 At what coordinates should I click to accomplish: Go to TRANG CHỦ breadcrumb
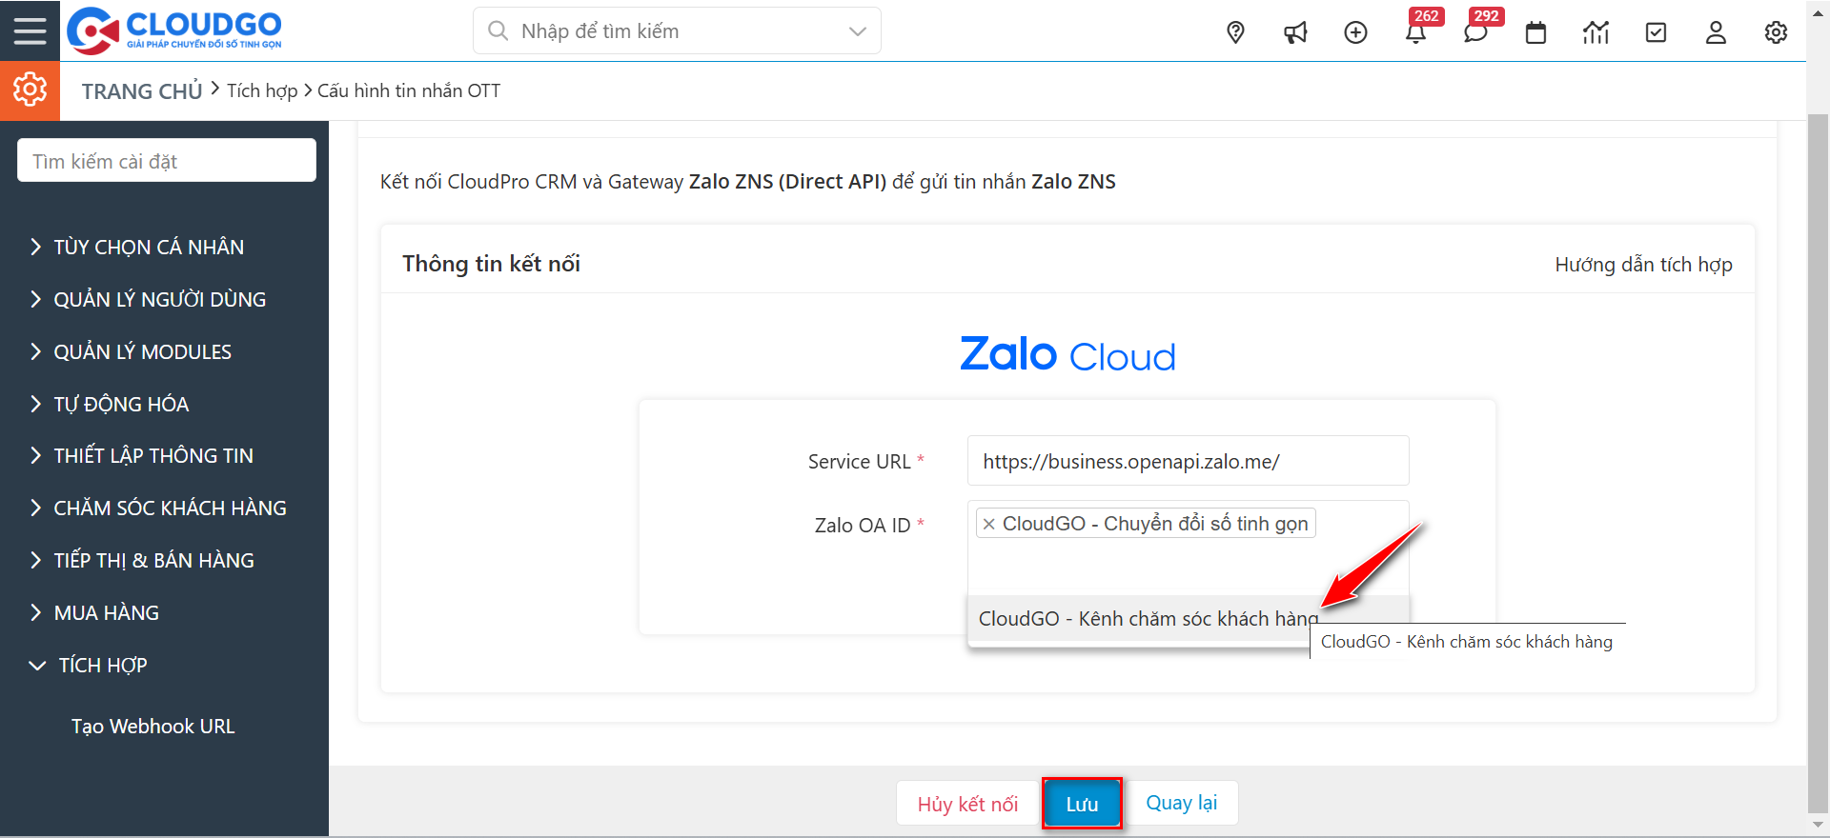(x=142, y=90)
